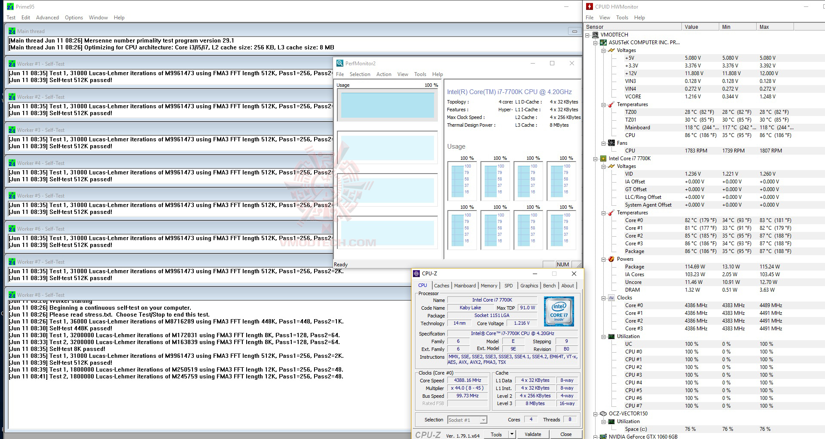Click the Worker #1 window icon
The height and width of the screenshot is (439, 825).
[x=12, y=64]
